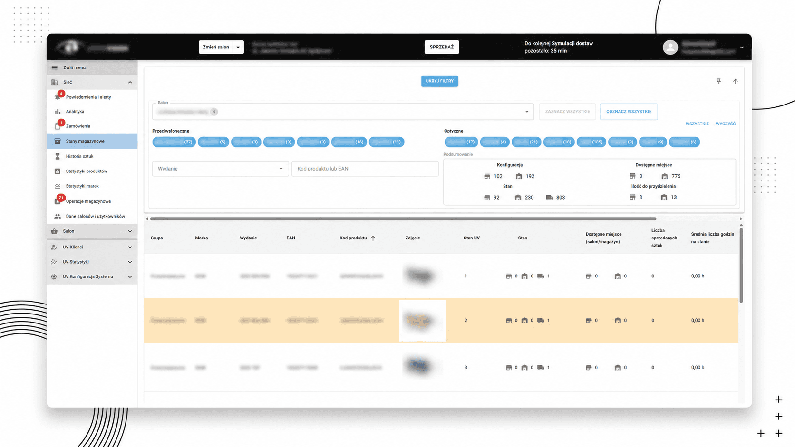Image resolution: width=795 pixels, height=447 pixels.
Task: Open the Wydanie dropdown
Action: tap(220, 169)
